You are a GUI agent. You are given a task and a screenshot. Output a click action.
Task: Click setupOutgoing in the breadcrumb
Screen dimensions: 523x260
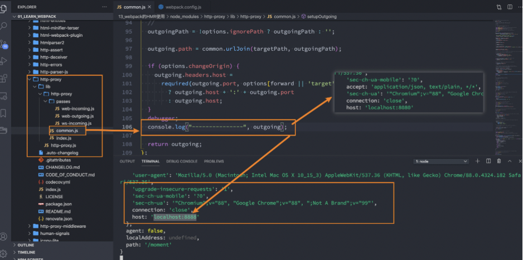pyautogui.click(x=321, y=16)
